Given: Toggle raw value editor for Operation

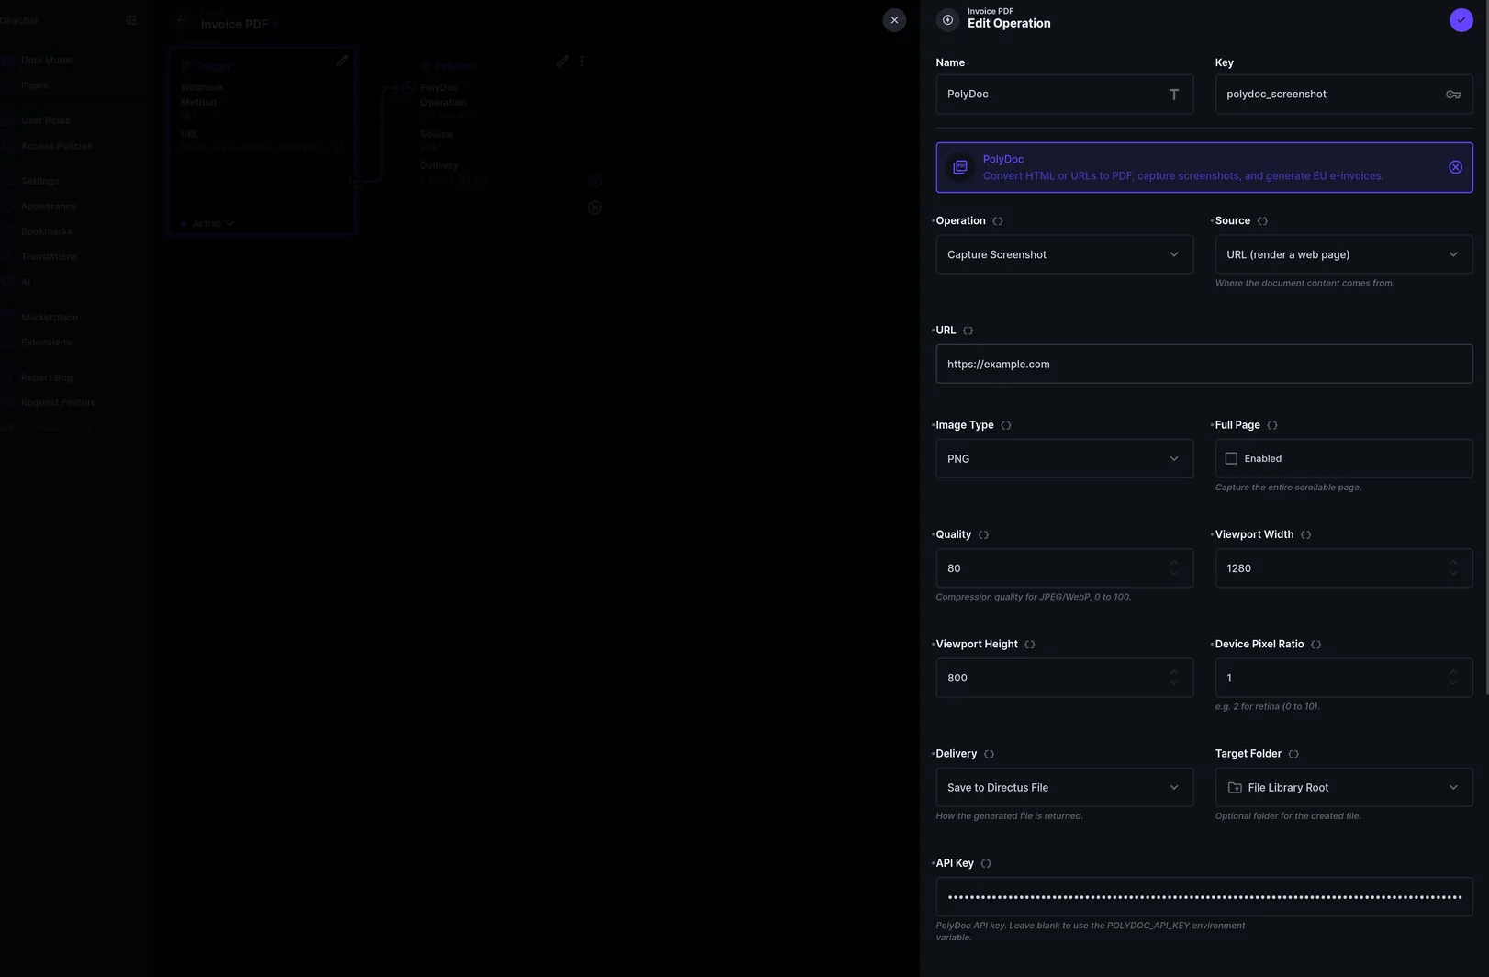Looking at the screenshot, I should pos(998,221).
